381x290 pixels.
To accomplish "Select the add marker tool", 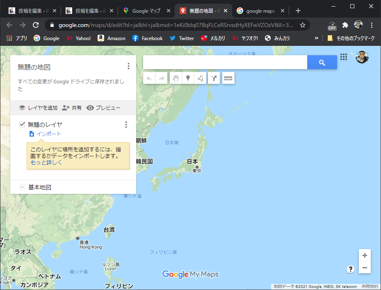I will tap(188, 78).
